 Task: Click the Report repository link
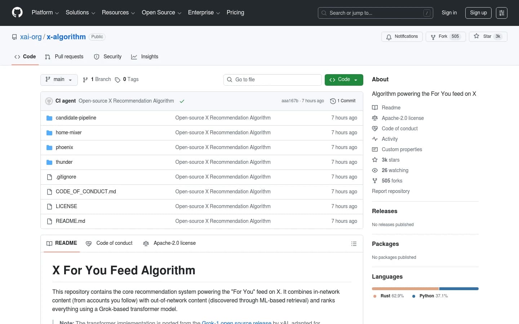(x=391, y=191)
